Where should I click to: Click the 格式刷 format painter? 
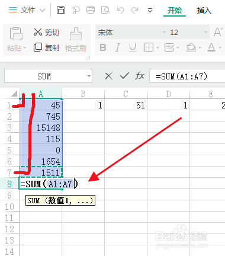click(76, 40)
